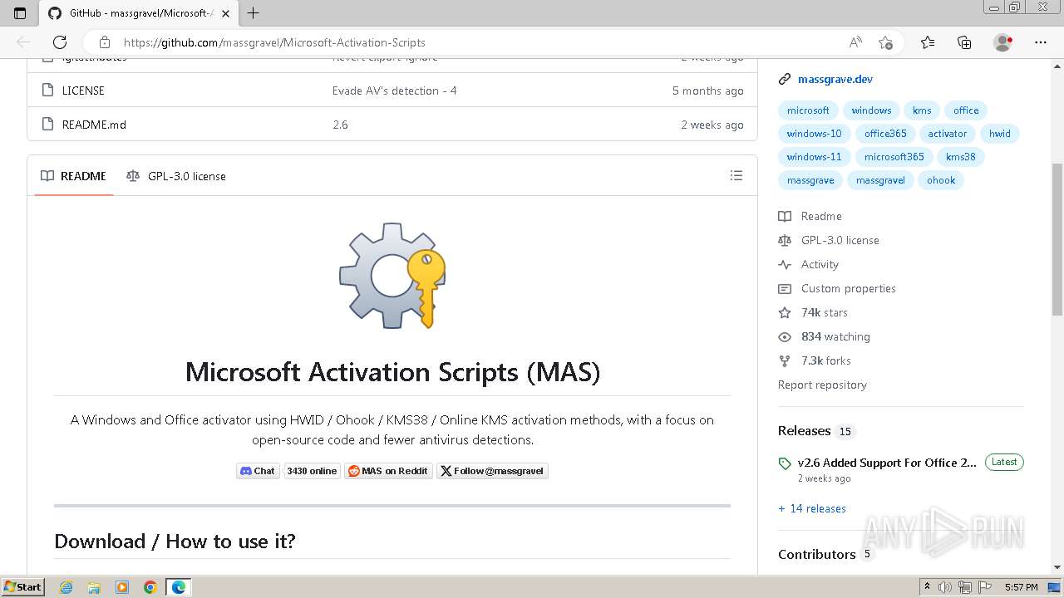
Task: Refresh the page with the reload icon
Action: pyautogui.click(x=59, y=42)
